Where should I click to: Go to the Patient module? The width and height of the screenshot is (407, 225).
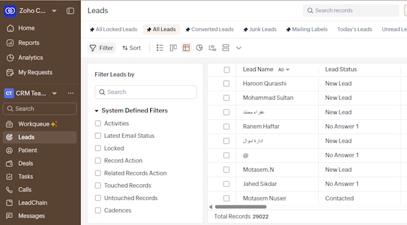pyautogui.click(x=28, y=150)
